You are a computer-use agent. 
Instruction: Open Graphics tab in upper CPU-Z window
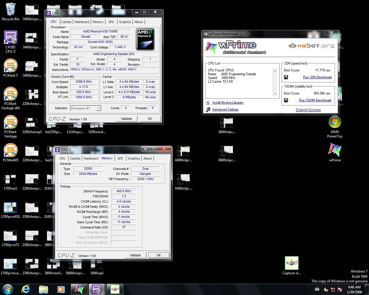coord(125,22)
